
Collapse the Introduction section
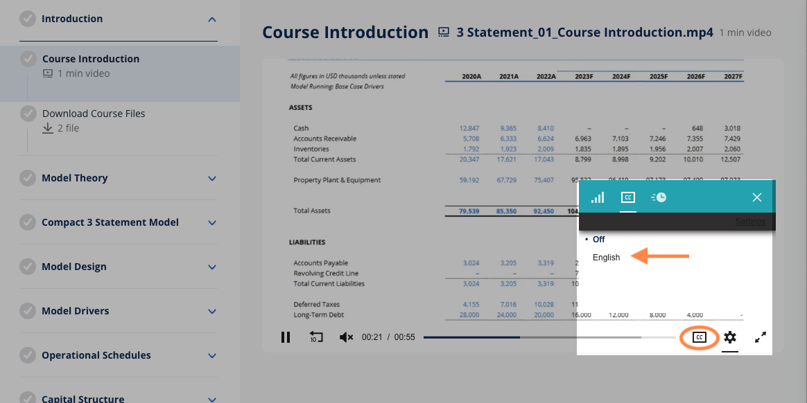click(x=211, y=19)
